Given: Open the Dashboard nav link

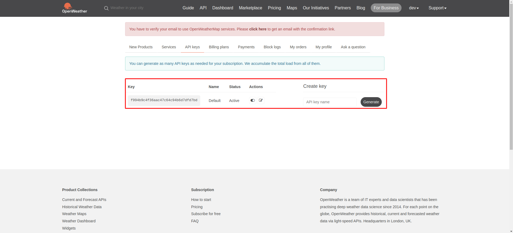Looking at the screenshot, I should tap(223, 8).
